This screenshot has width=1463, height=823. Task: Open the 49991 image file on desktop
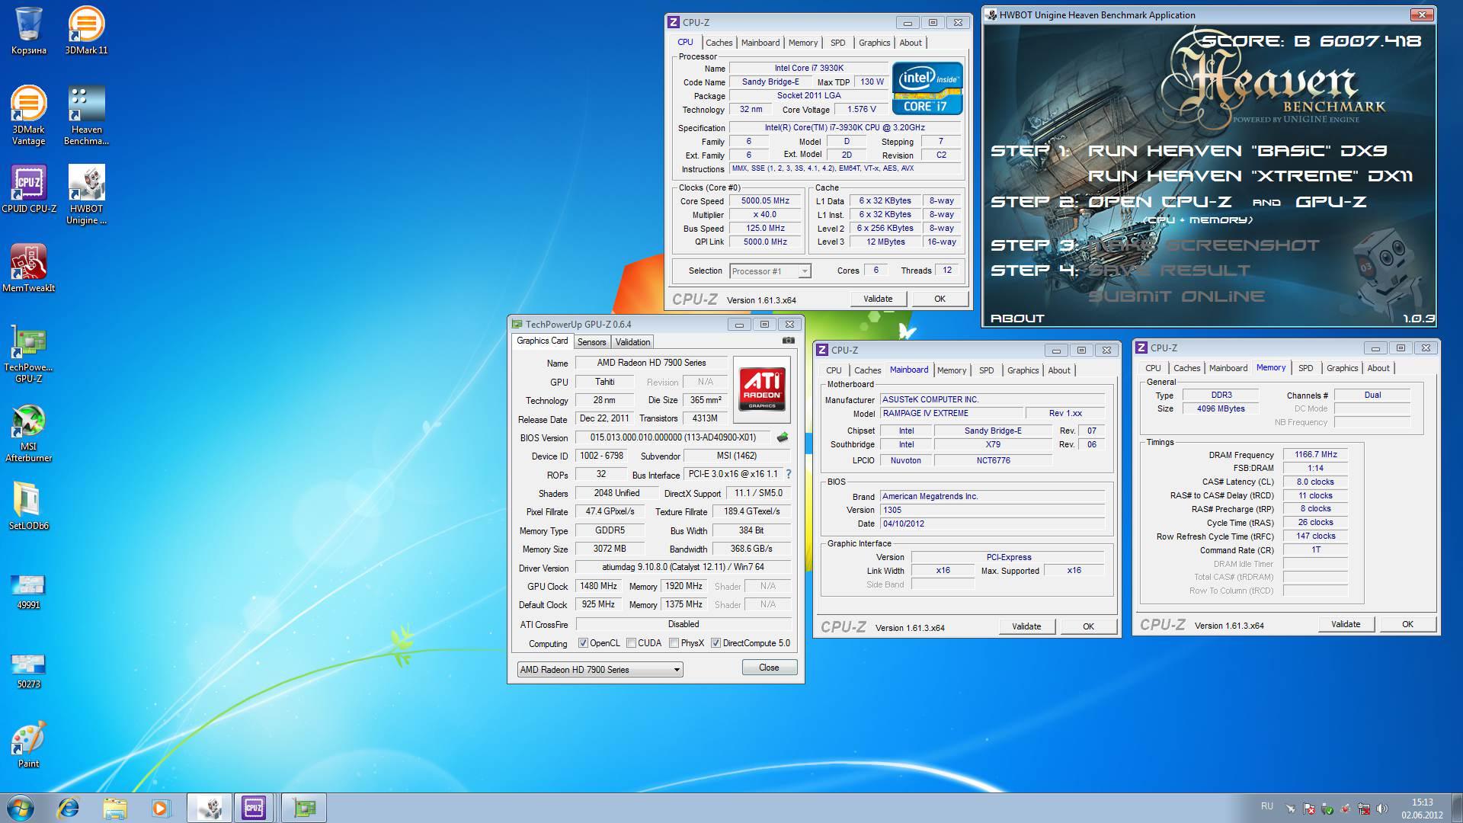[28, 591]
